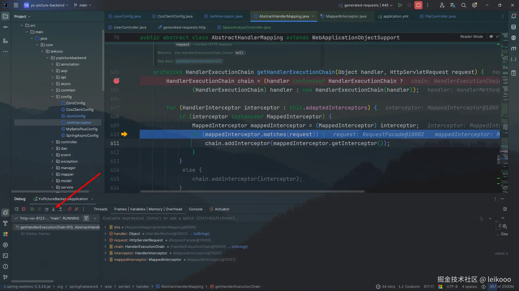Click the Step Into debugger icon

click(x=54, y=209)
